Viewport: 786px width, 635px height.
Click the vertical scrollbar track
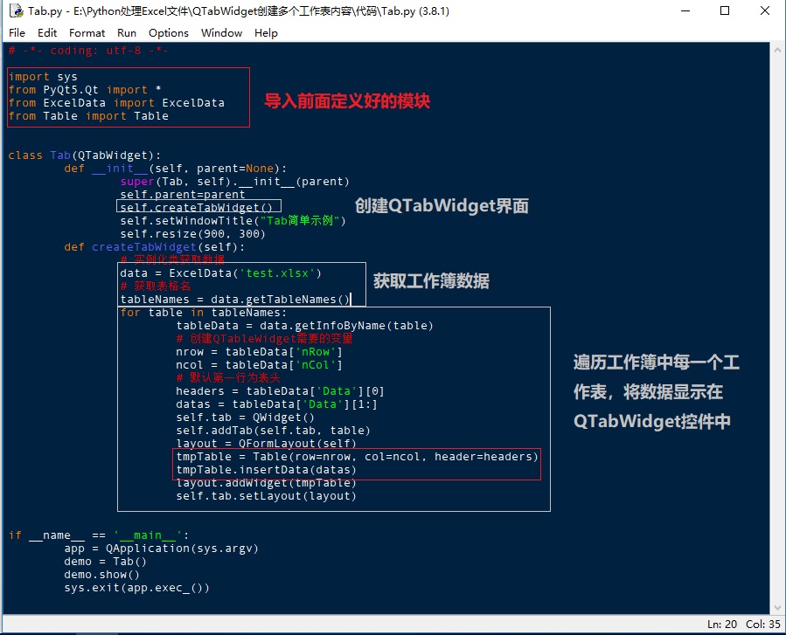tap(777, 349)
